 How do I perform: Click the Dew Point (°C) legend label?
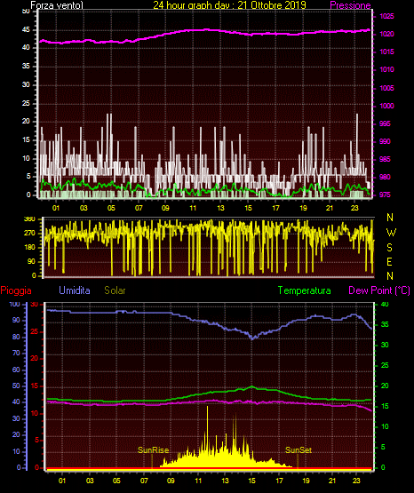(379, 290)
